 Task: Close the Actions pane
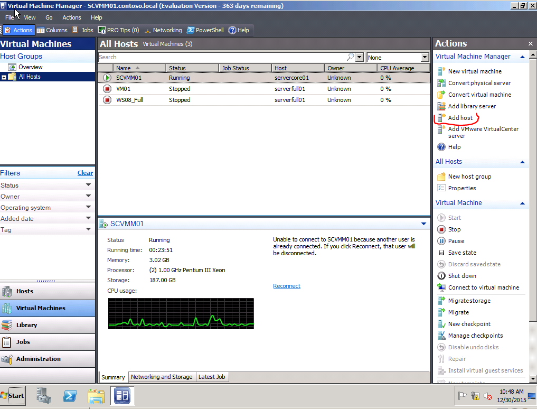[x=531, y=43]
